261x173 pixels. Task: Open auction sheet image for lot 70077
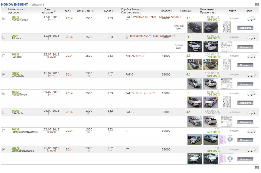pos(226,27)
